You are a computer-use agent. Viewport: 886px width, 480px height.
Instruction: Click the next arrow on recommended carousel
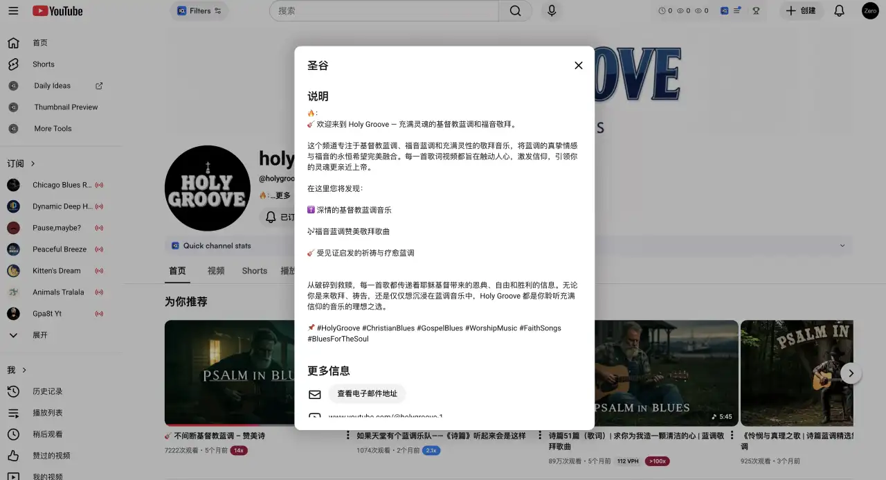pyautogui.click(x=851, y=373)
